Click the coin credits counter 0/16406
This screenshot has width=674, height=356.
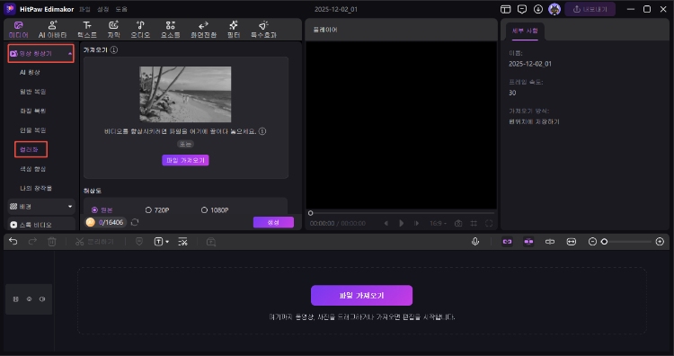[105, 222]
